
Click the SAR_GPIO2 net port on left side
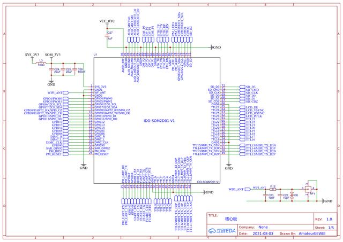pos(57,149)
